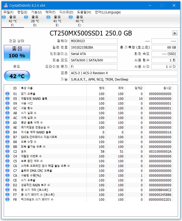Screen dimensions: 182x221
Task: Click the status icon for attribute B8
Action: 7,142
